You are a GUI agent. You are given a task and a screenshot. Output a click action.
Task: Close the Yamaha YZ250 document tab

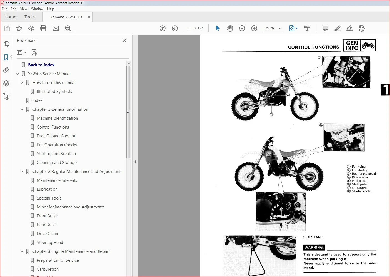pos(89,17)
